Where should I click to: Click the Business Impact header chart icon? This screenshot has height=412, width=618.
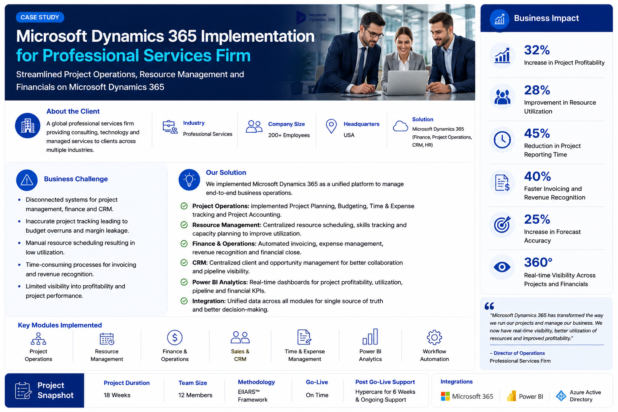(499, 19)
